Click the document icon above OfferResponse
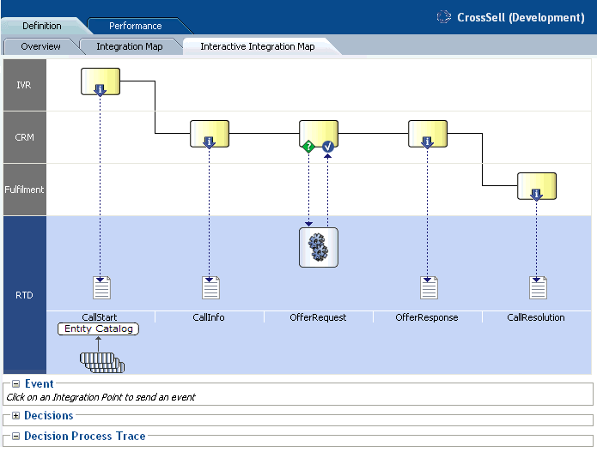This screenshot has height=452, width=597. click(x=429, y=288)
